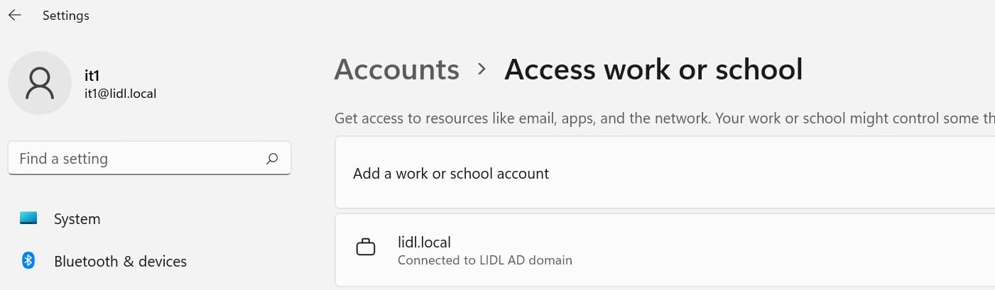Viewport: 995px width, 290px height.
Task: Return to Accounts via breadcrumb
Action: click(x=397, y=69)
